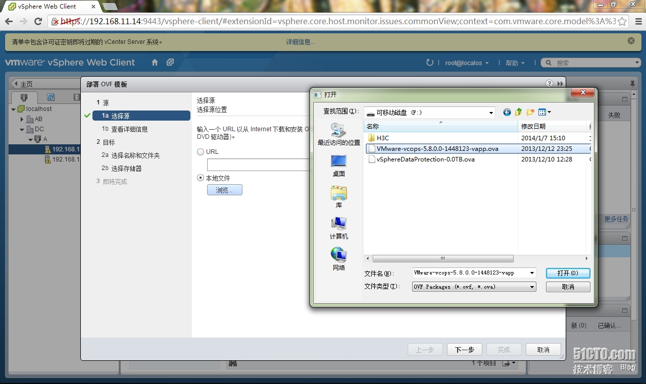Open the linked-windows icon beside home
The height and width of the screenshot is (384, 646).
(x=170, y=63)
